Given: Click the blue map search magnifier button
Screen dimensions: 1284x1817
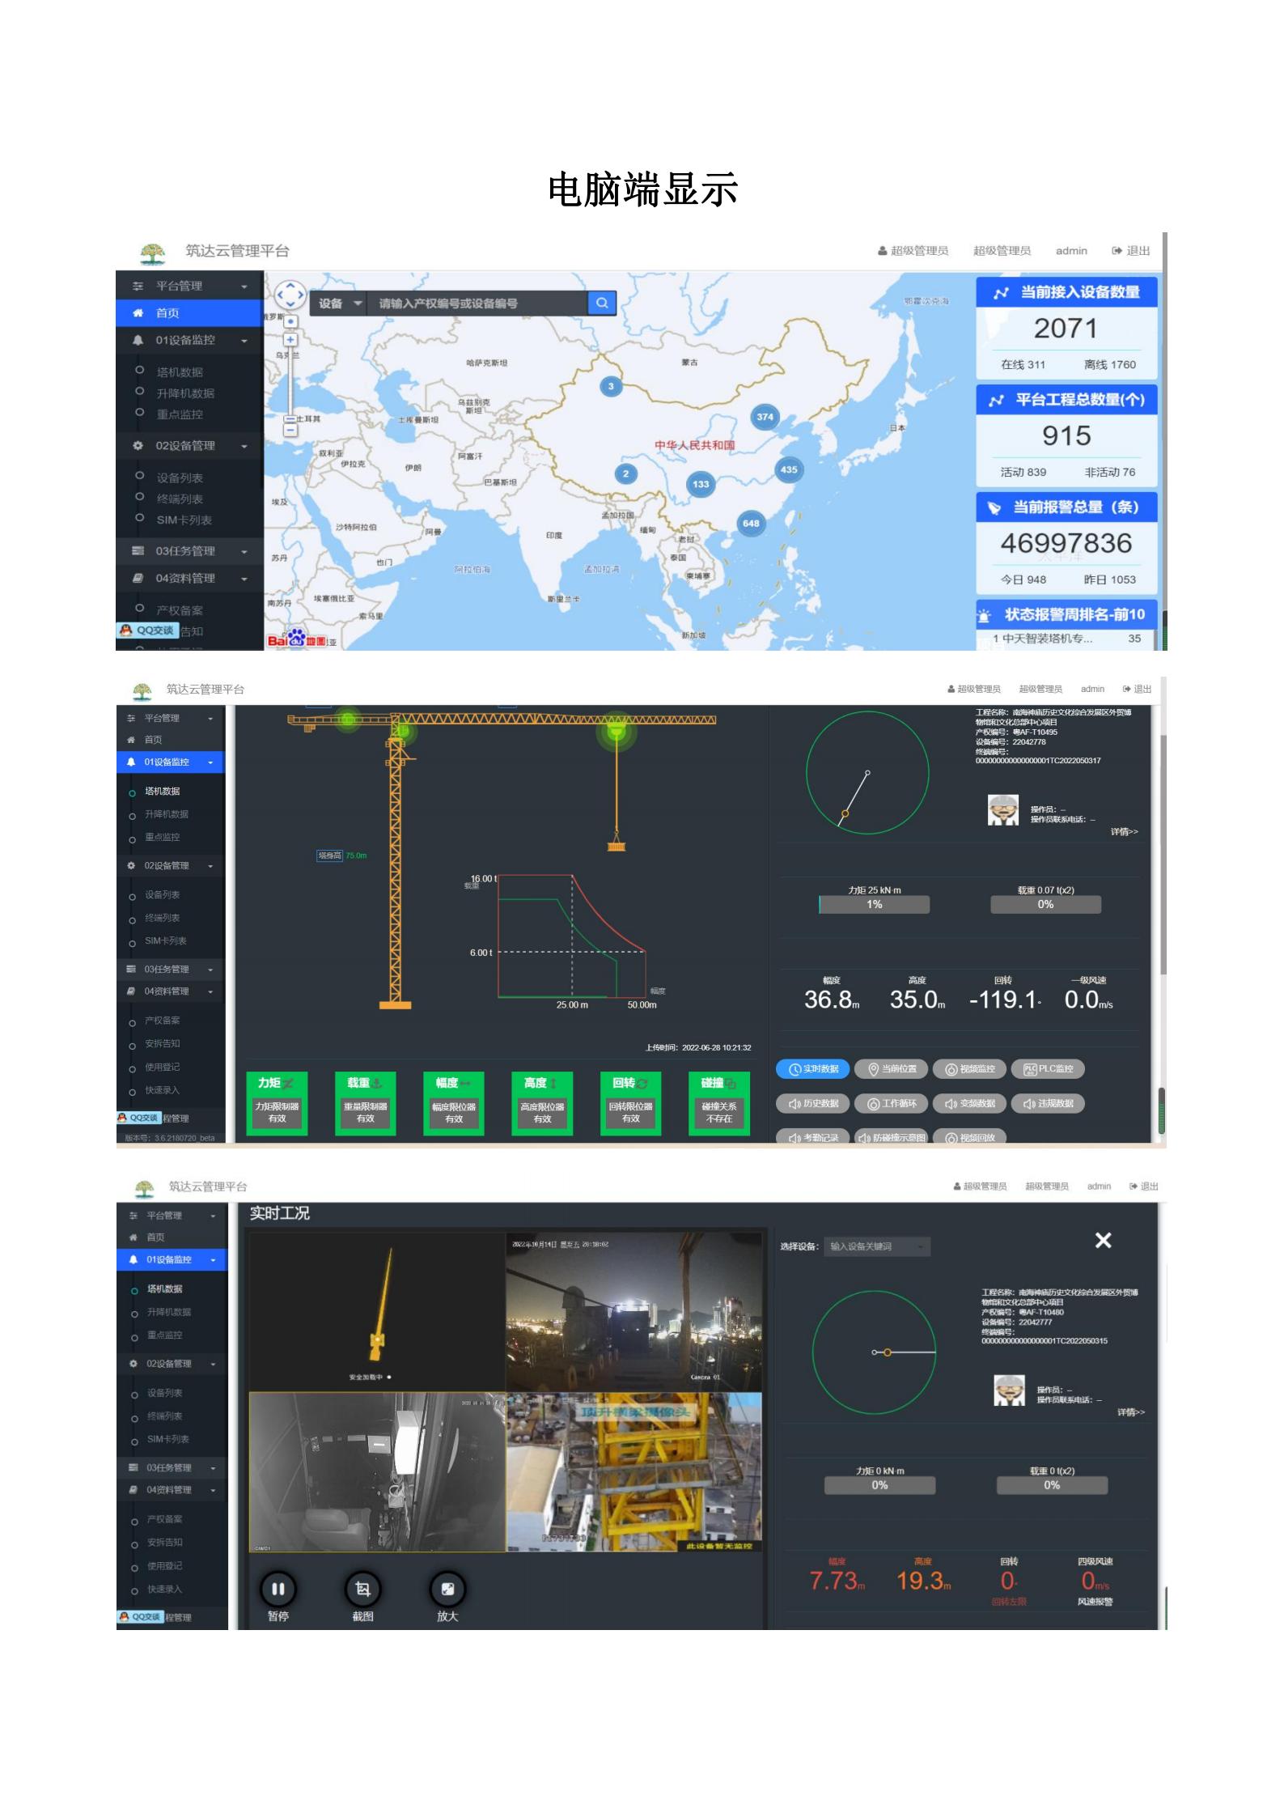Looking at the screenshot, I should click(601, 303).
